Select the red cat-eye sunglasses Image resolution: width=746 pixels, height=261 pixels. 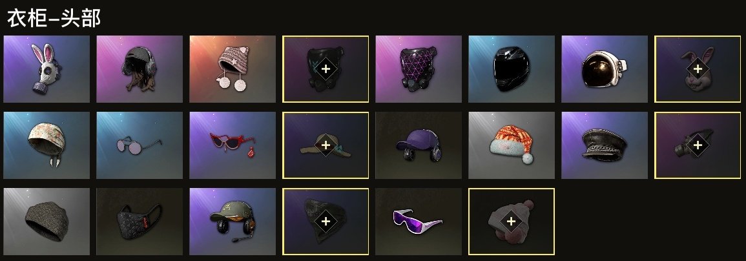232,145
